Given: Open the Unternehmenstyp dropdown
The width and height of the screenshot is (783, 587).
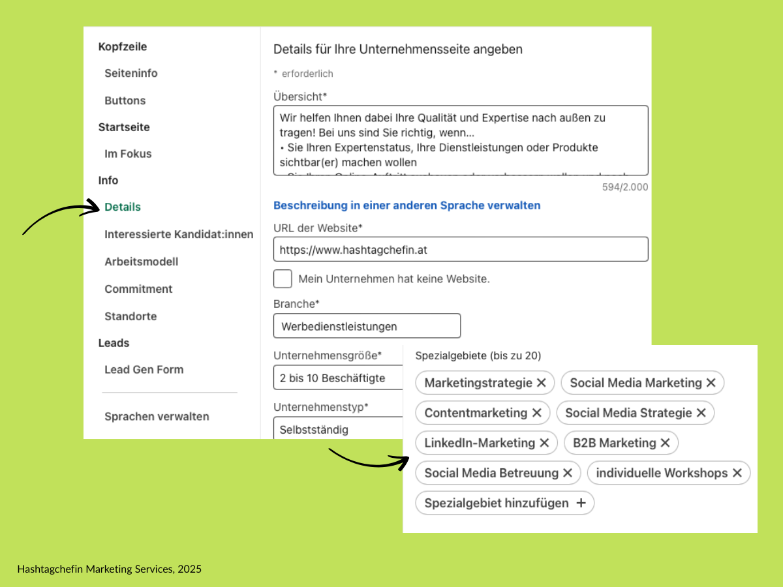Looking at the screenshot, I should pos(337,429).
